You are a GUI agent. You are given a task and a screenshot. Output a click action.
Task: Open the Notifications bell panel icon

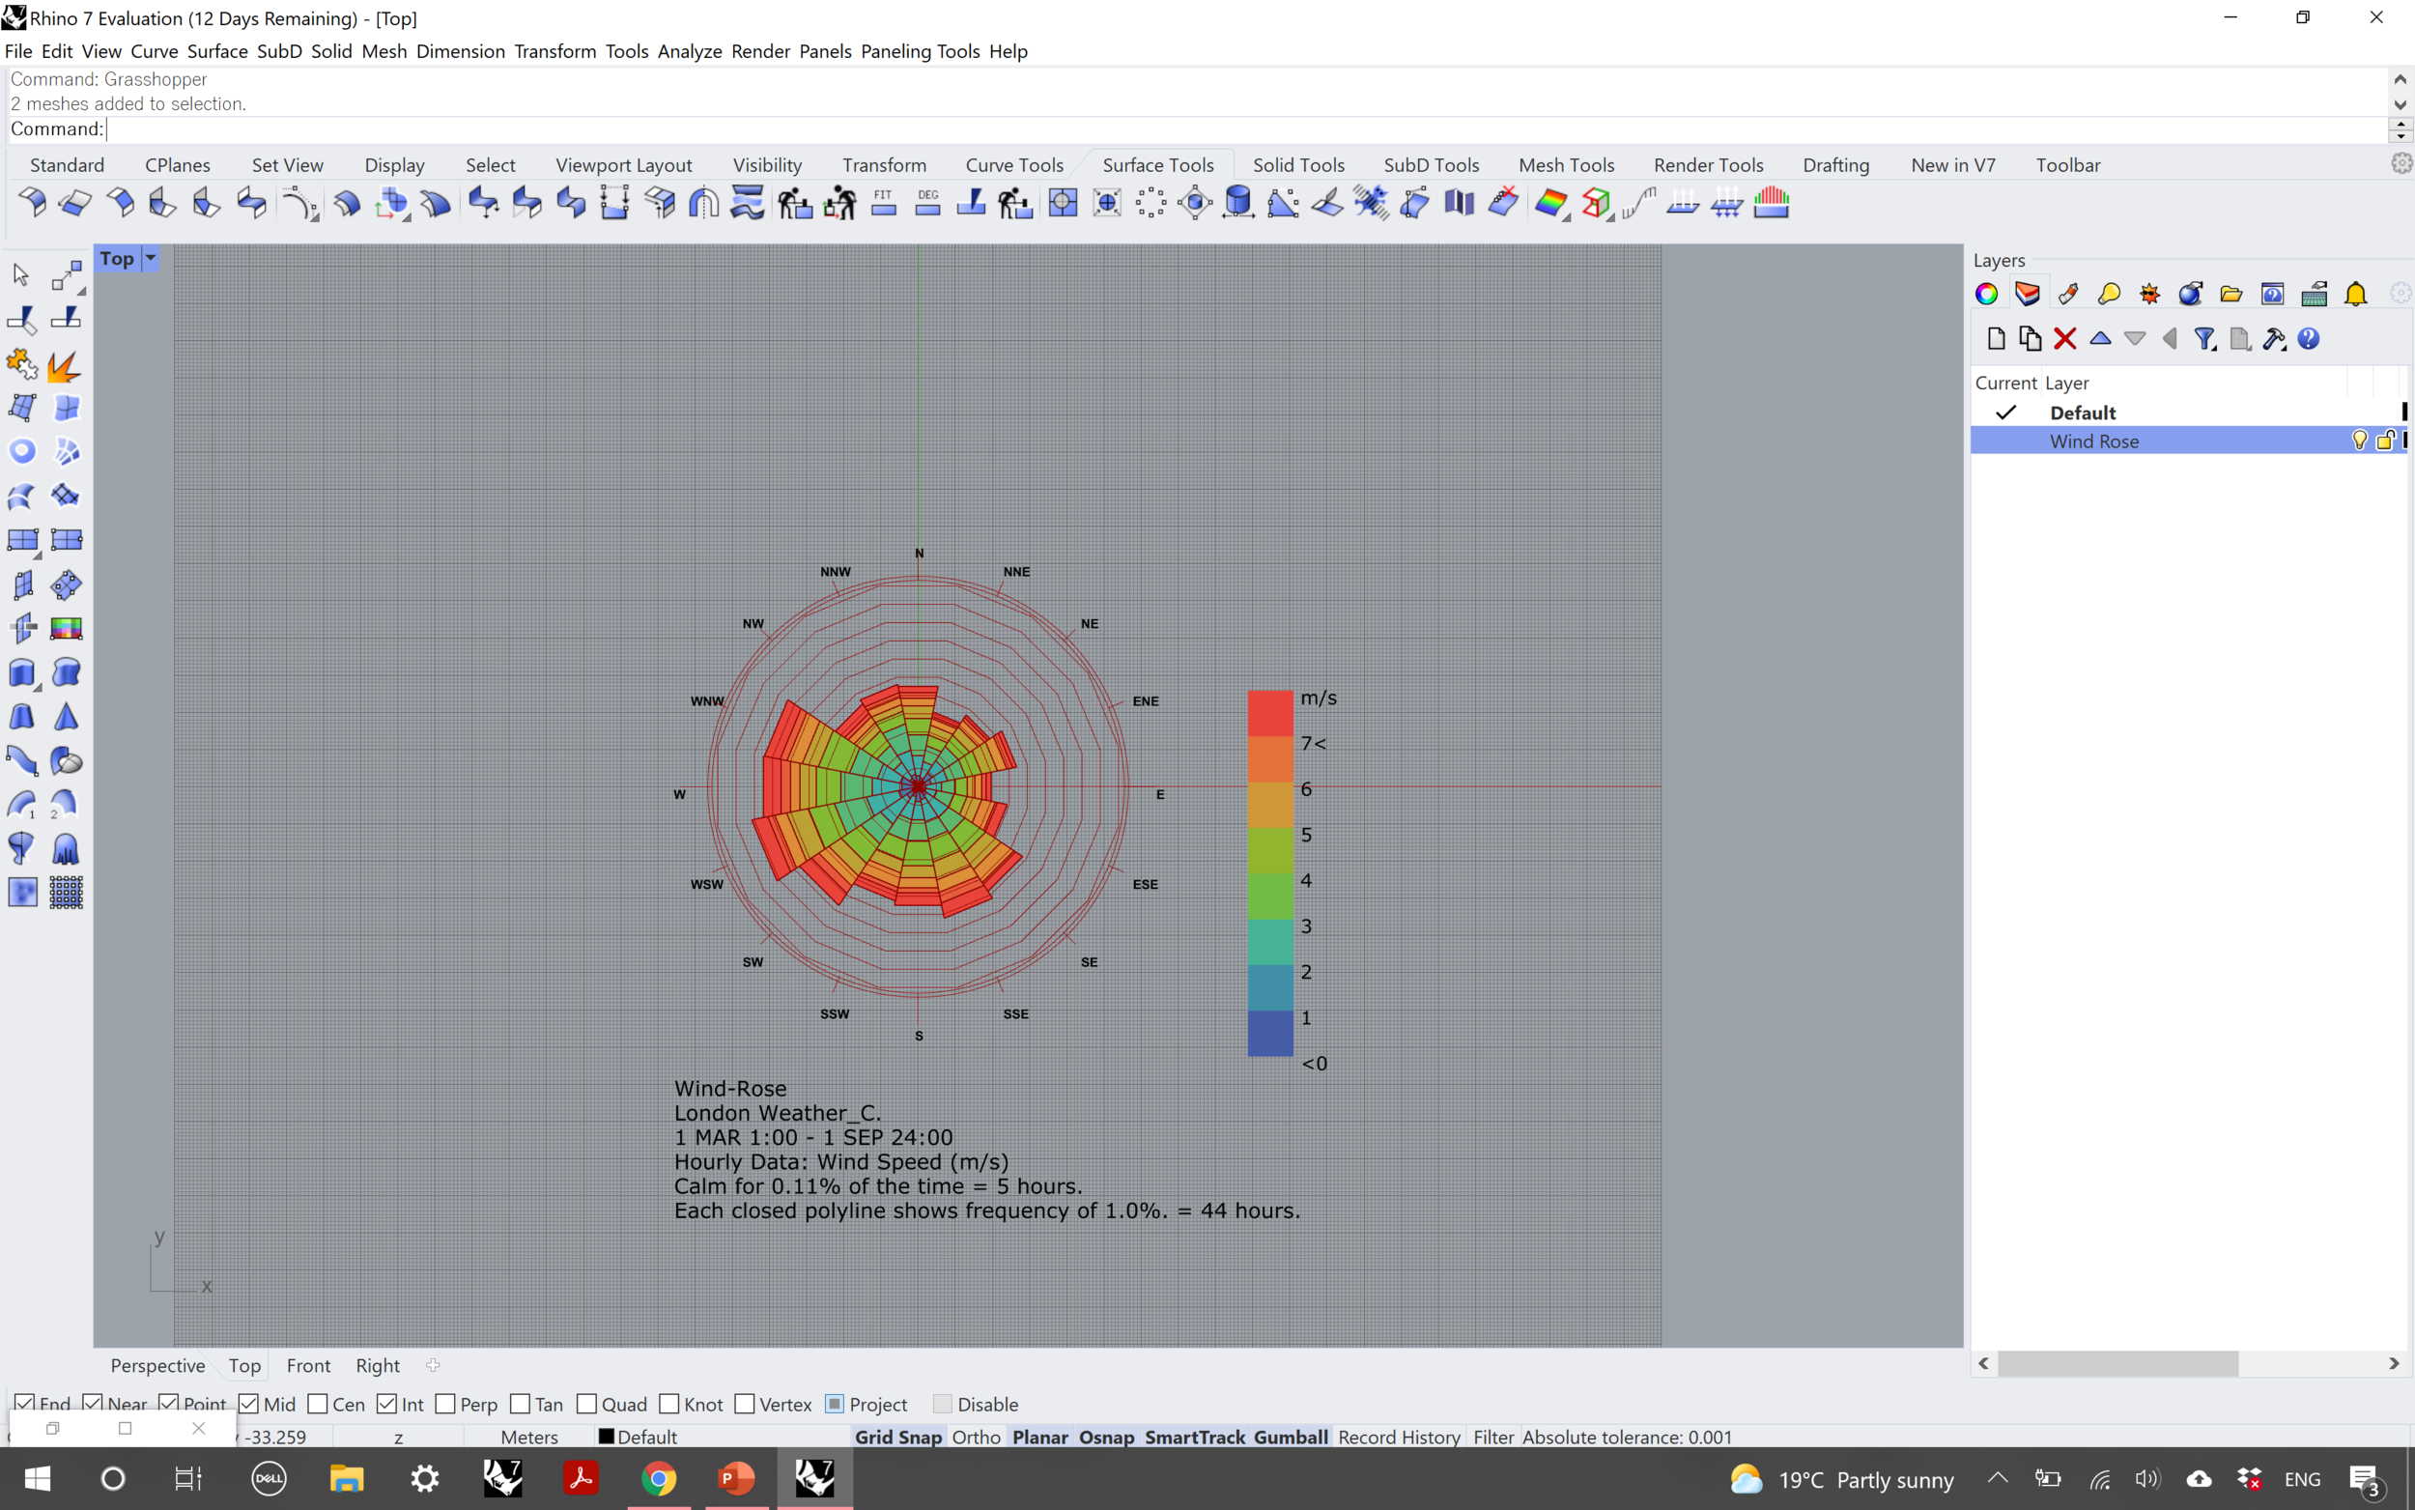pyautogui.click(x=2355, y=294)
